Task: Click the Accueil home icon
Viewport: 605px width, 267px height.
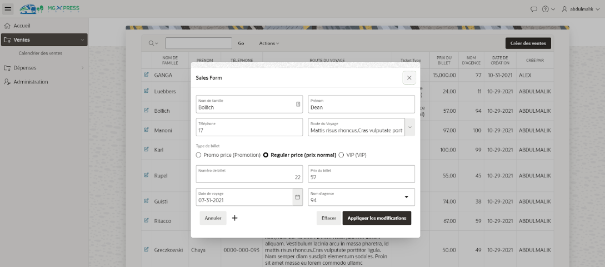Action: click(7, 26)
